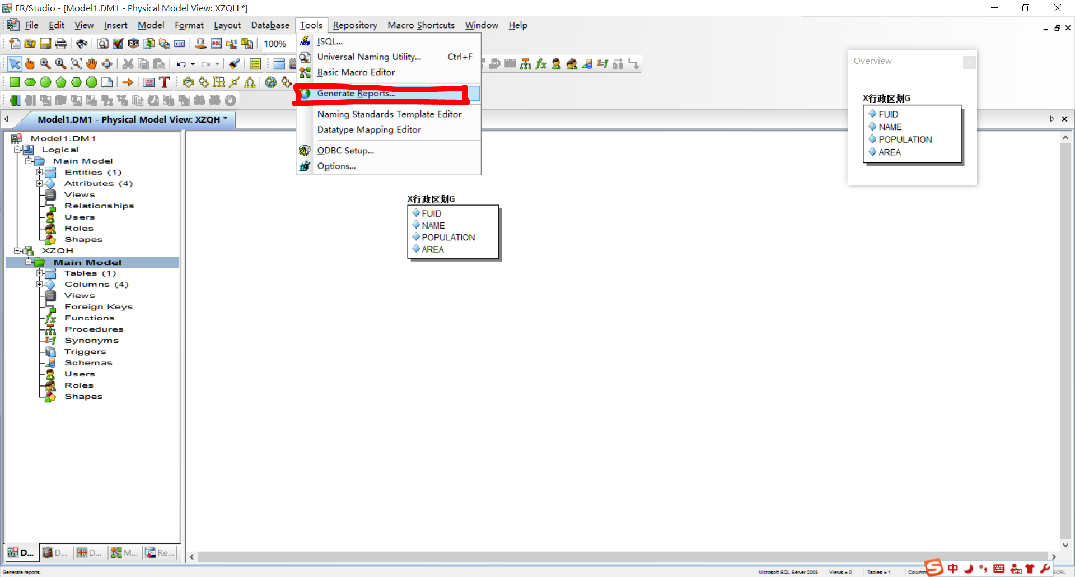Click the Print icon in toolbar
Screen dimensions: 1075x577
60,44
